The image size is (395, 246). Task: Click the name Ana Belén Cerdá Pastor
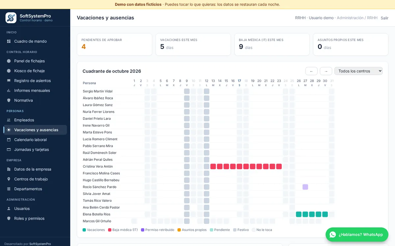point(101,207)
